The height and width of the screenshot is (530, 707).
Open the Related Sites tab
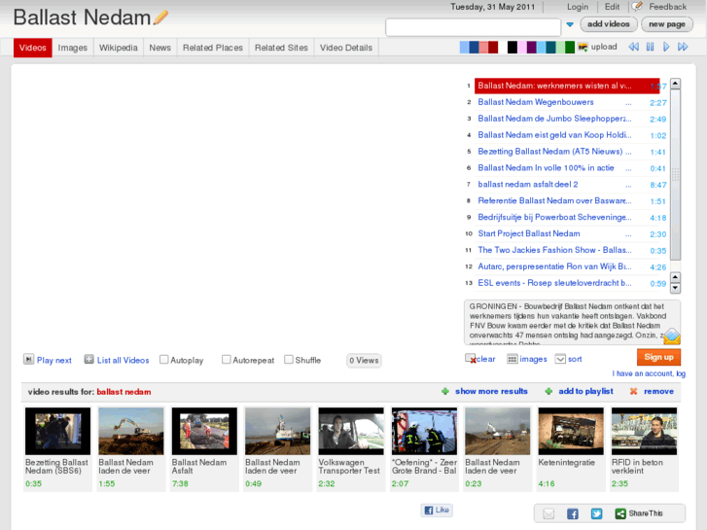click(x=281, y=48)
